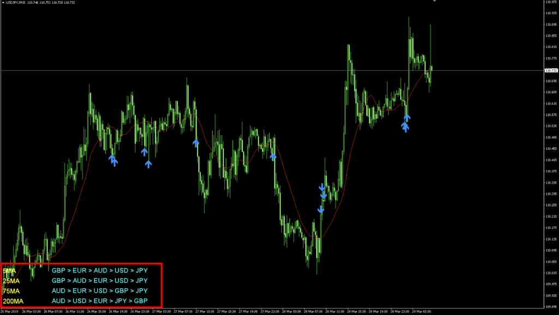Open the dropdown triangle beside USDJPY,M15
Image resolution: width=559 pixels, height=315 pixels.
click(x=3, y=3)
